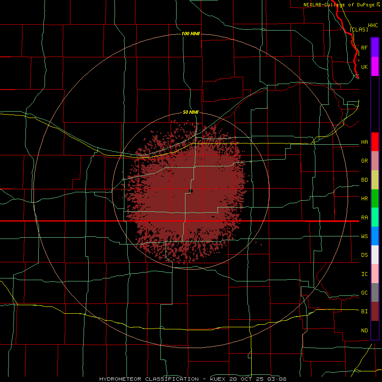Pick the WS blue legend swatch

pos(375,236)
